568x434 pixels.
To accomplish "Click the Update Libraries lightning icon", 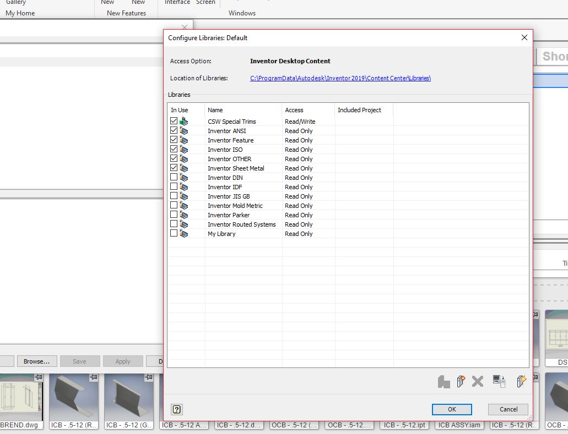I will [521, 381].
